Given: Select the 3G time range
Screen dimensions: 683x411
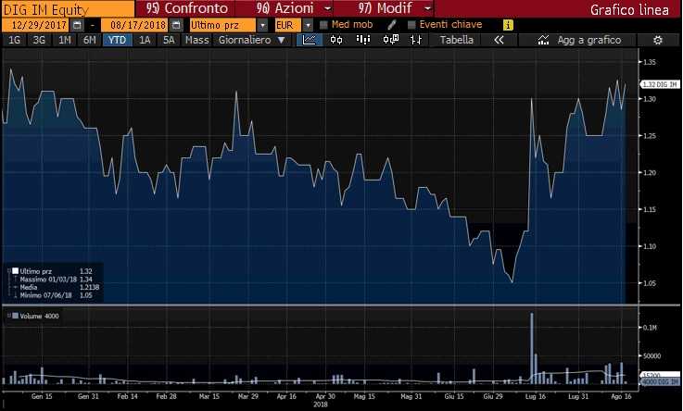Looking at the screenshot, I should [x=39, y=40].
